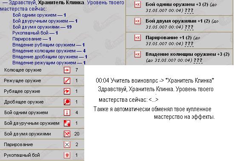Click the Колющее оружие arrow icon
This screenshot has height=161, width=234.
[x=67, y=70]
